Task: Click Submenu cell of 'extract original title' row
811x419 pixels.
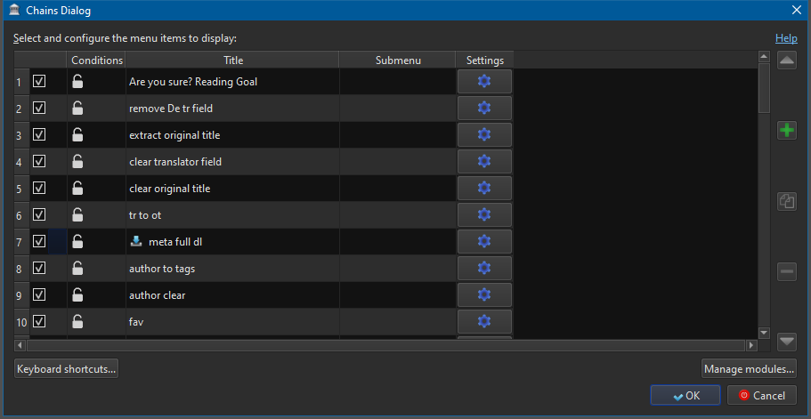Action: (398, 135)
